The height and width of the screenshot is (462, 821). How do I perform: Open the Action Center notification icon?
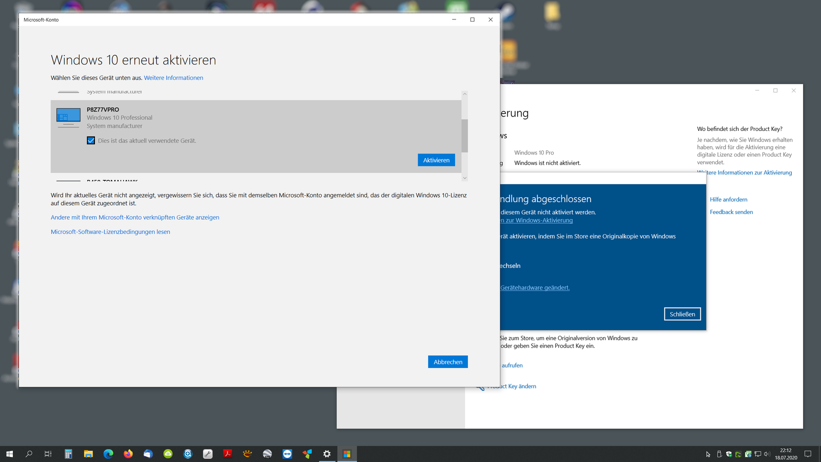tap(808, 454)
